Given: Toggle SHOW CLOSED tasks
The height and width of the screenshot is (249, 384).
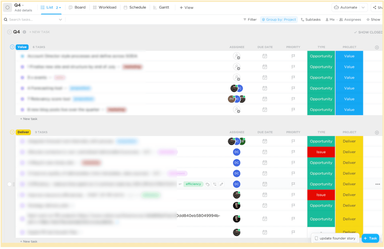Looking at the screenshot, I should click(x=368, y=32).
